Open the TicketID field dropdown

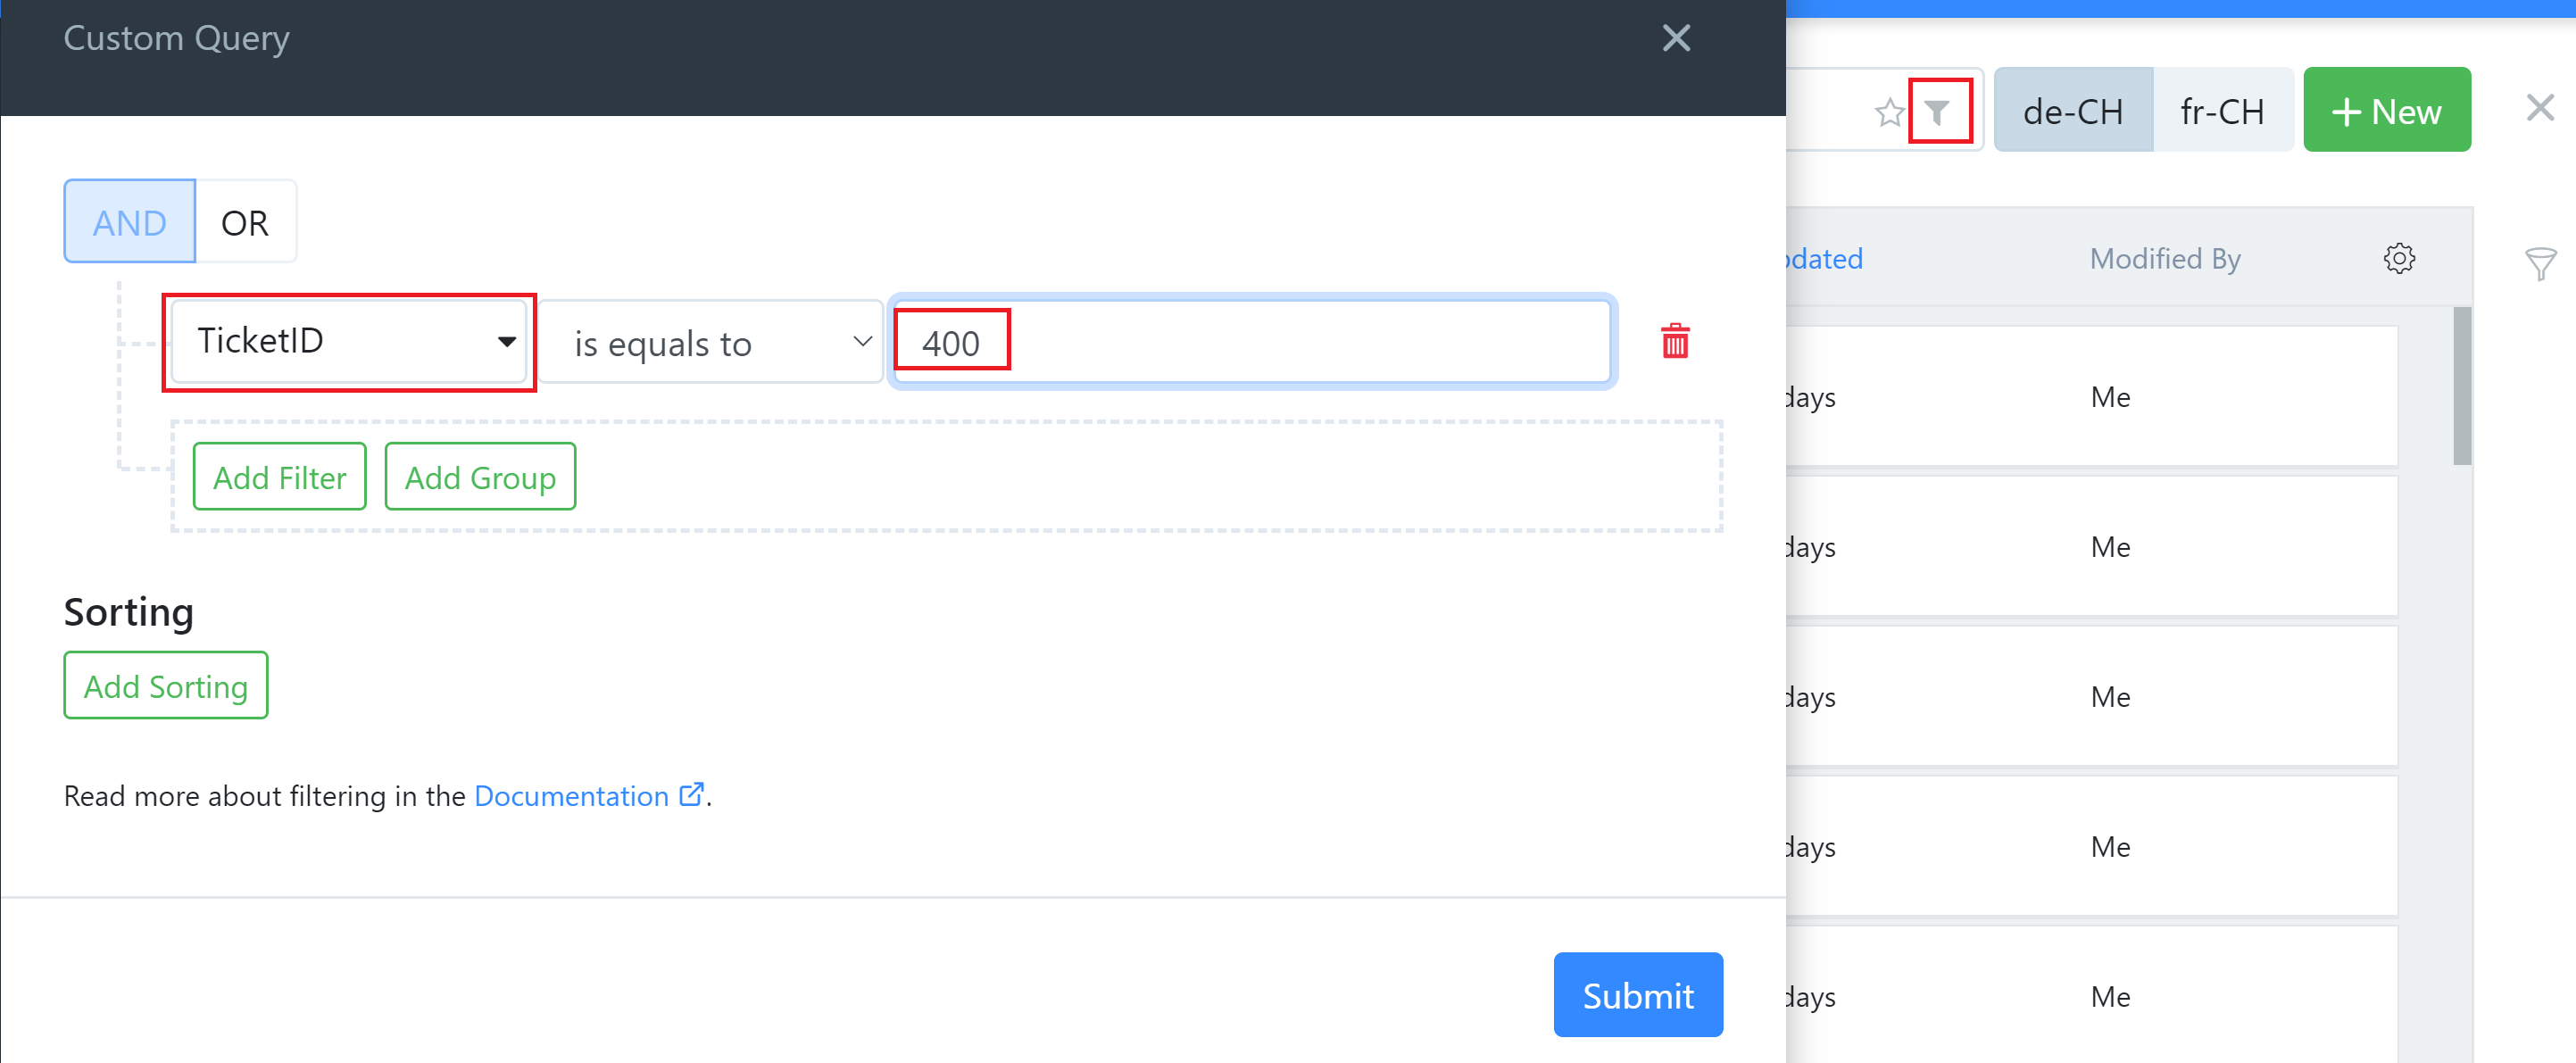[349, 342]
